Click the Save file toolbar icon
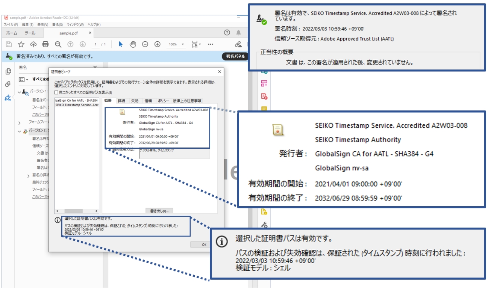The image size is (488, 288). [9, 44]
